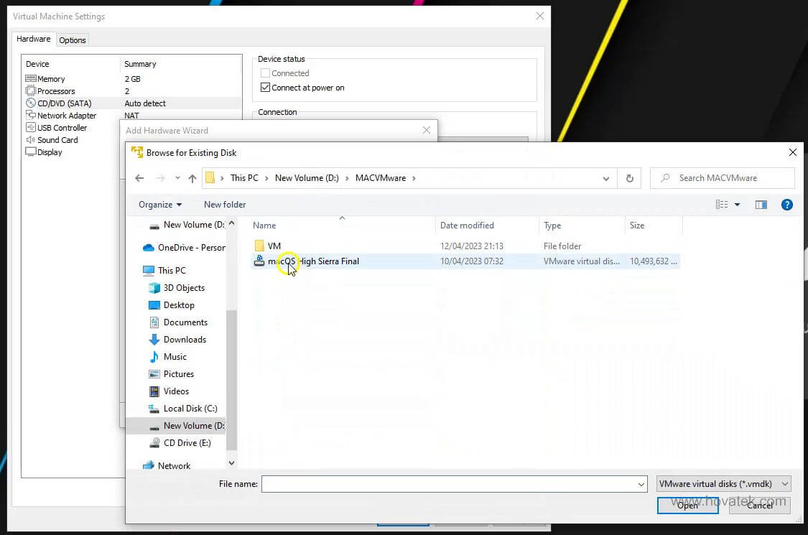Click the Hardware tab

[33, 38]
